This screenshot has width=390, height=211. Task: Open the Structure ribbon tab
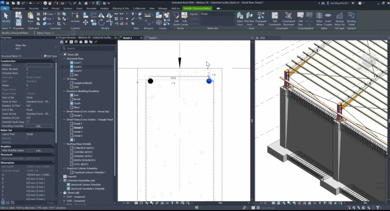(x=34, y=8)
